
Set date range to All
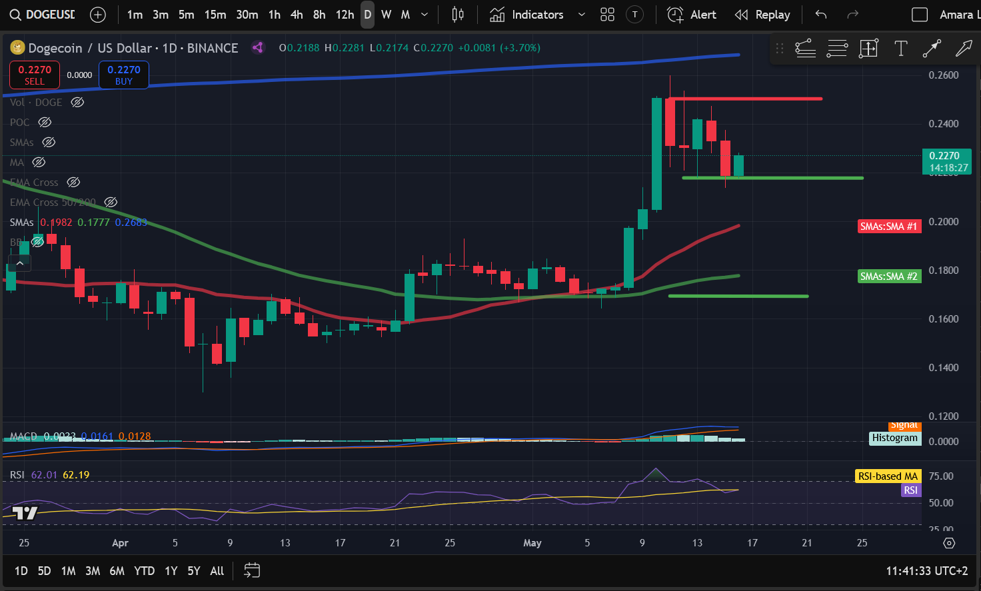tap(217, 571)
